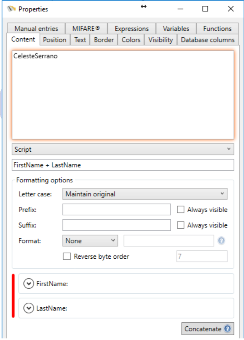Screen dimensions: 244x340
Task: Enable Always visible for Suffix
Action: [181, 225]
